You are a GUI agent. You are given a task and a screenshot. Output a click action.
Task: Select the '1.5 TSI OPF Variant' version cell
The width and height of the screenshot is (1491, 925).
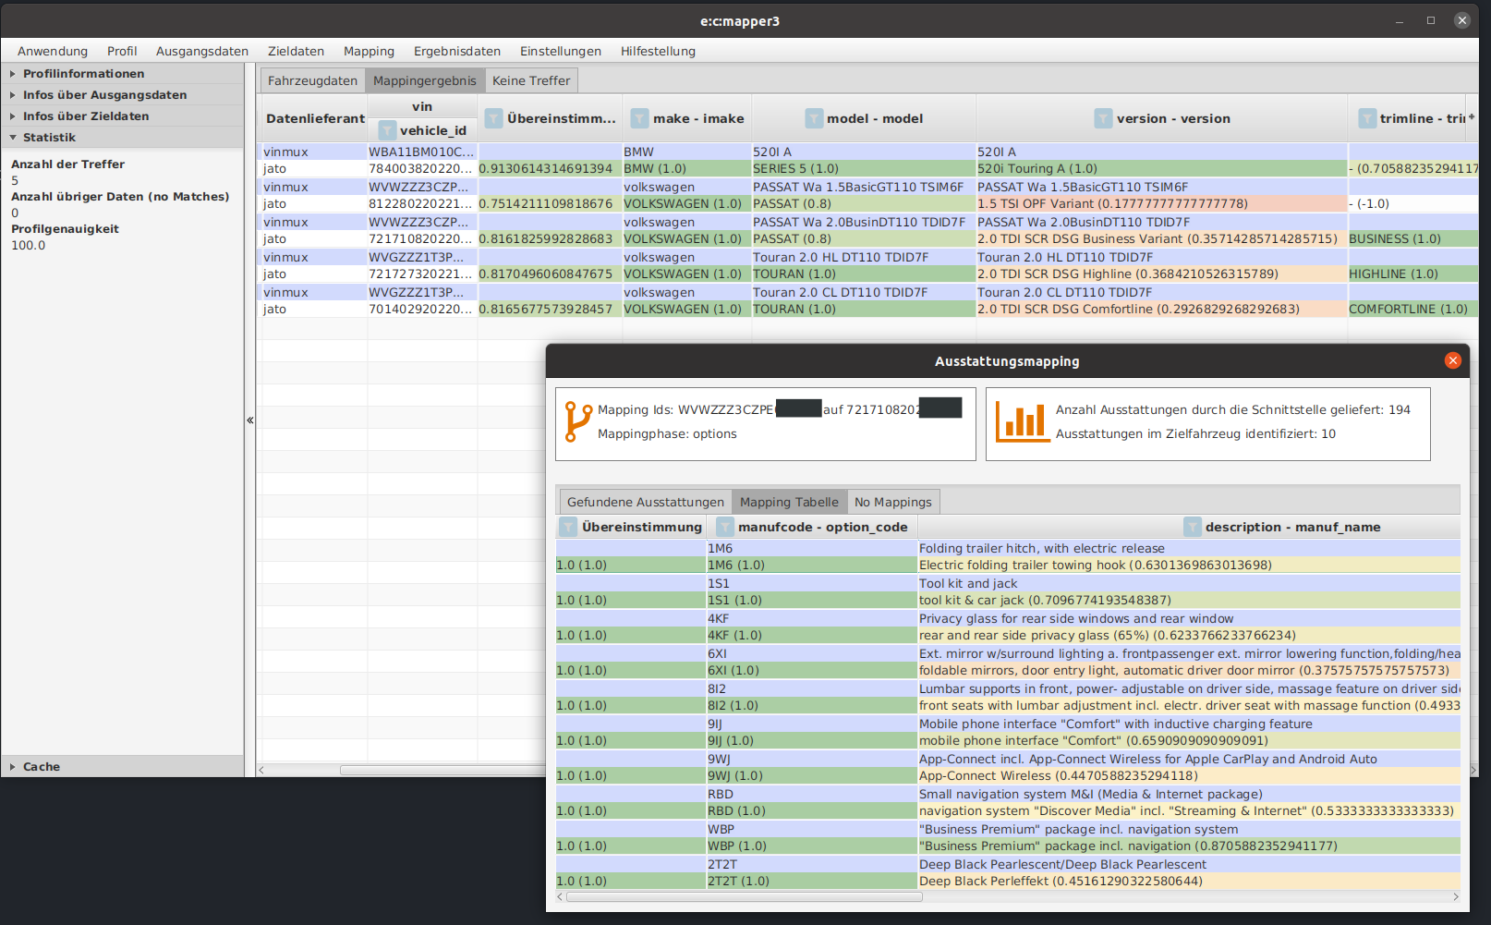click(x=1162, y=203)
